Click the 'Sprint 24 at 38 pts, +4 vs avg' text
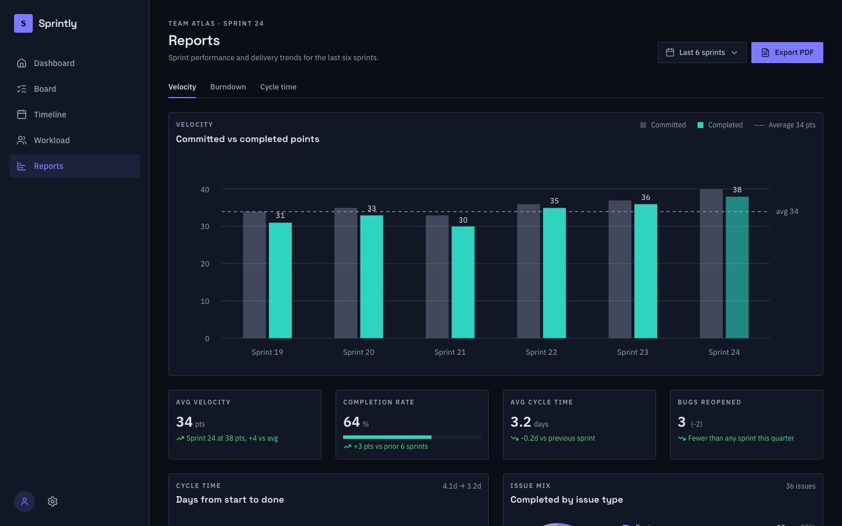This screenshot has height=526, width=842. coord(232,438)
